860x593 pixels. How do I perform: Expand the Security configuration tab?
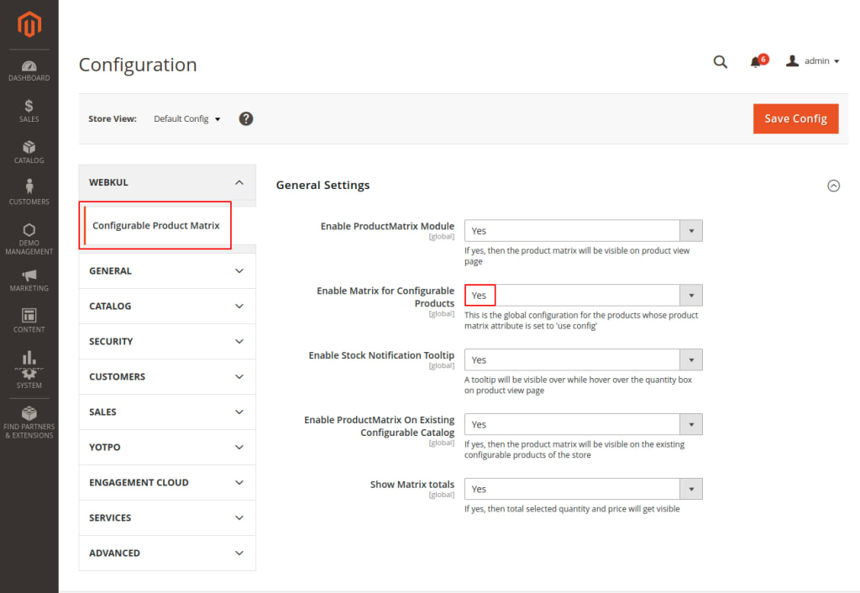(167, 341)
